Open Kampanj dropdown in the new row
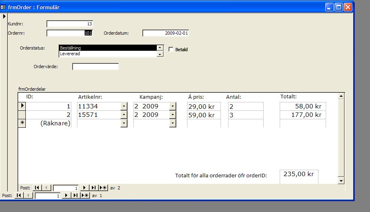370x212 pixels. (x=173, y=123)
